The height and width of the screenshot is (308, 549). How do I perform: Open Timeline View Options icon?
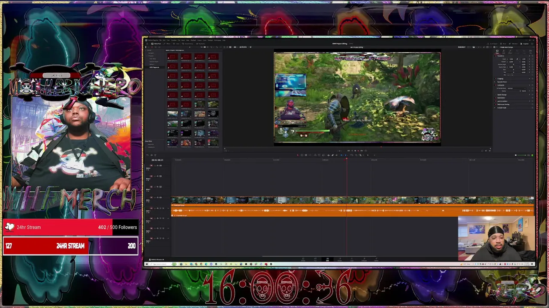pyautogui.click(x=147, y=155)
